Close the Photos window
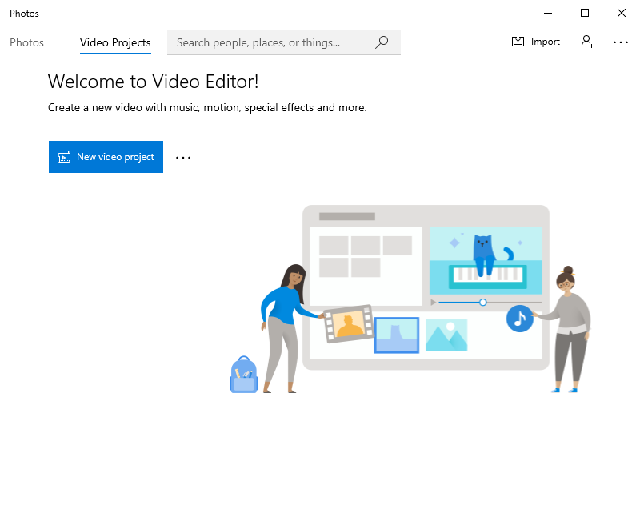This screenshot has height=506, width=640. point(622,13)
